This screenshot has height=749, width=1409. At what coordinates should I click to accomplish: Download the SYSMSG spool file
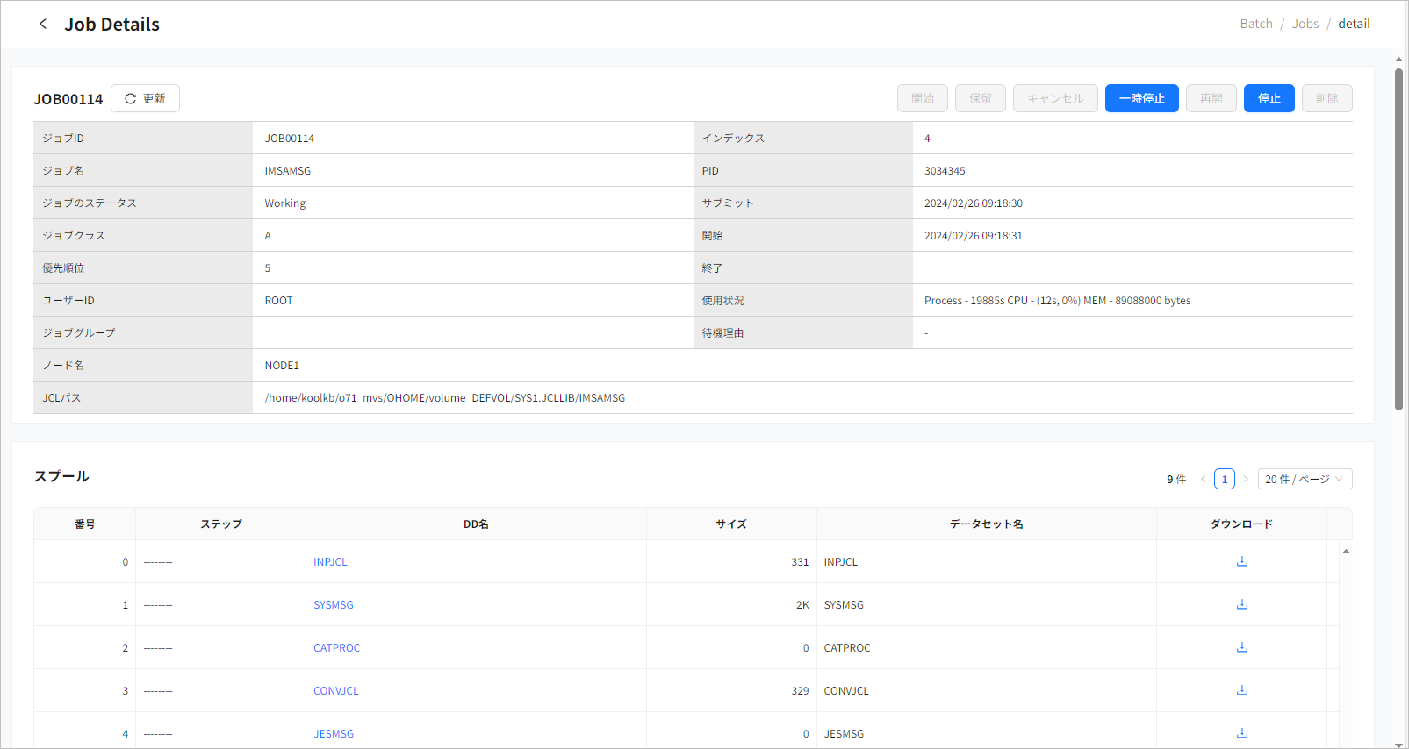[1241, 604]
